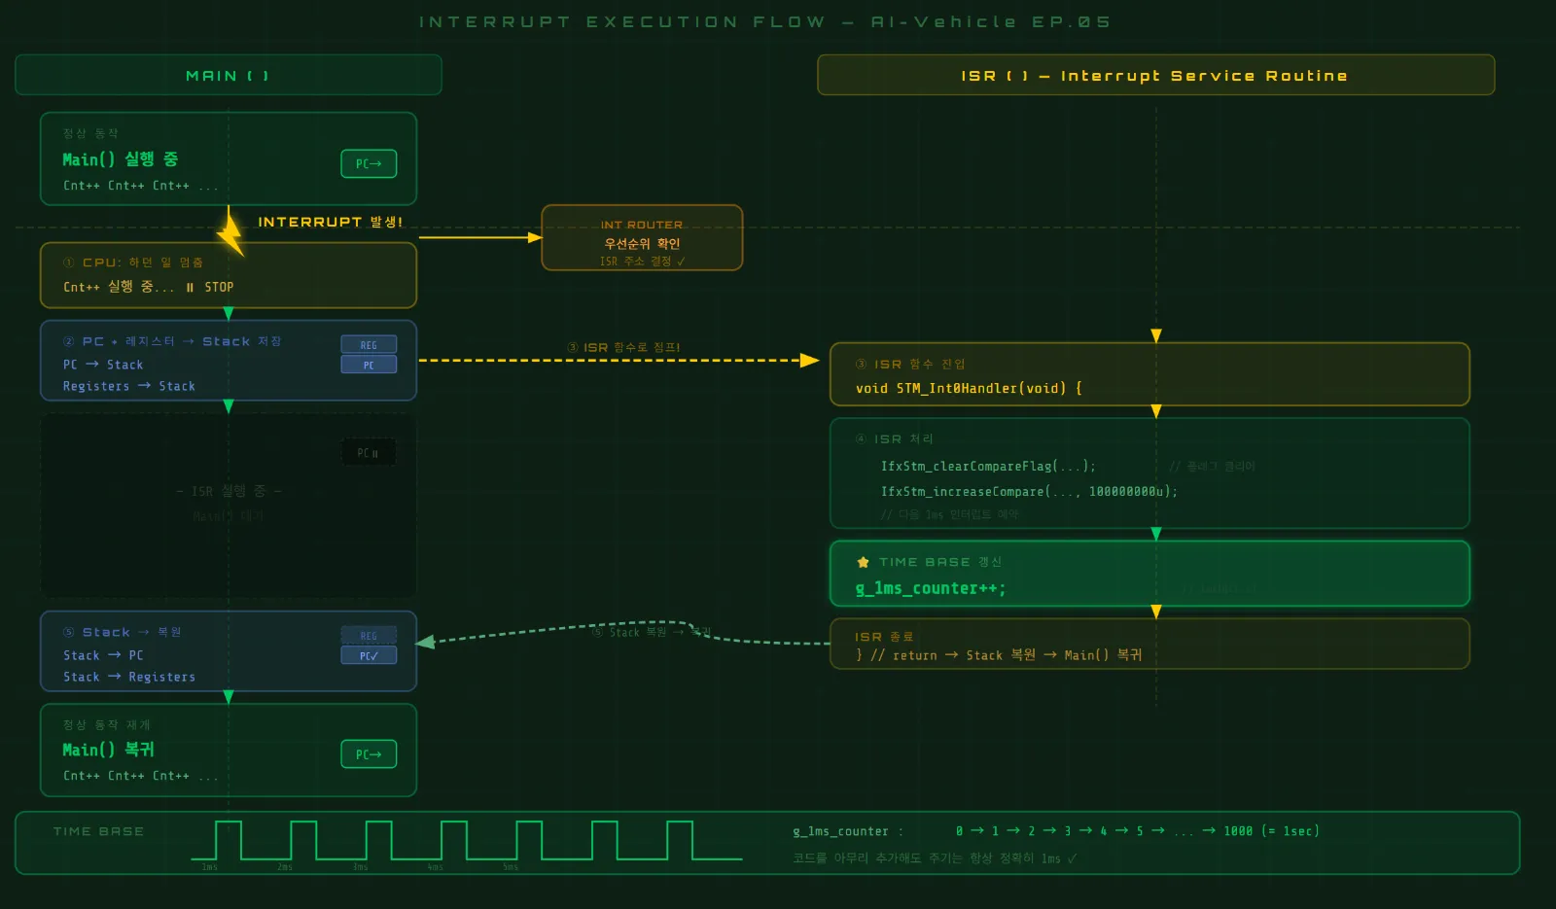Click the gold star beside TIME BASE
This screenshot has width=1556, height=909.
point(863,562)
